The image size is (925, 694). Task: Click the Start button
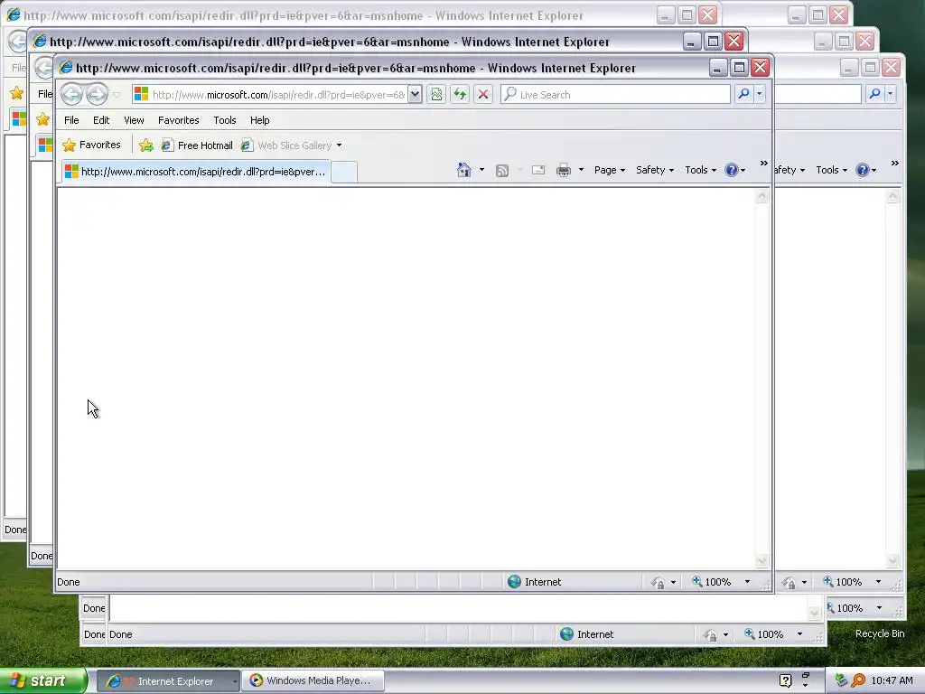42,681
